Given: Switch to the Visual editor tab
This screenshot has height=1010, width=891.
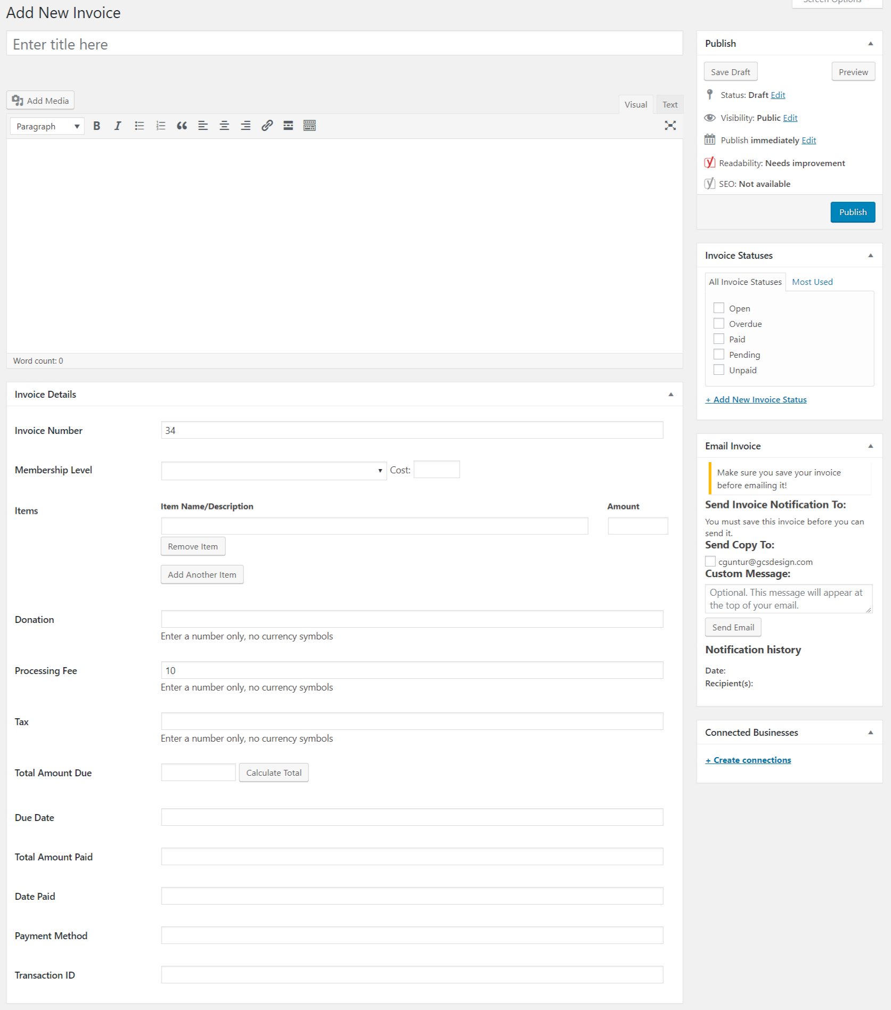Looking at the screenshot, I should pos(636,104).
